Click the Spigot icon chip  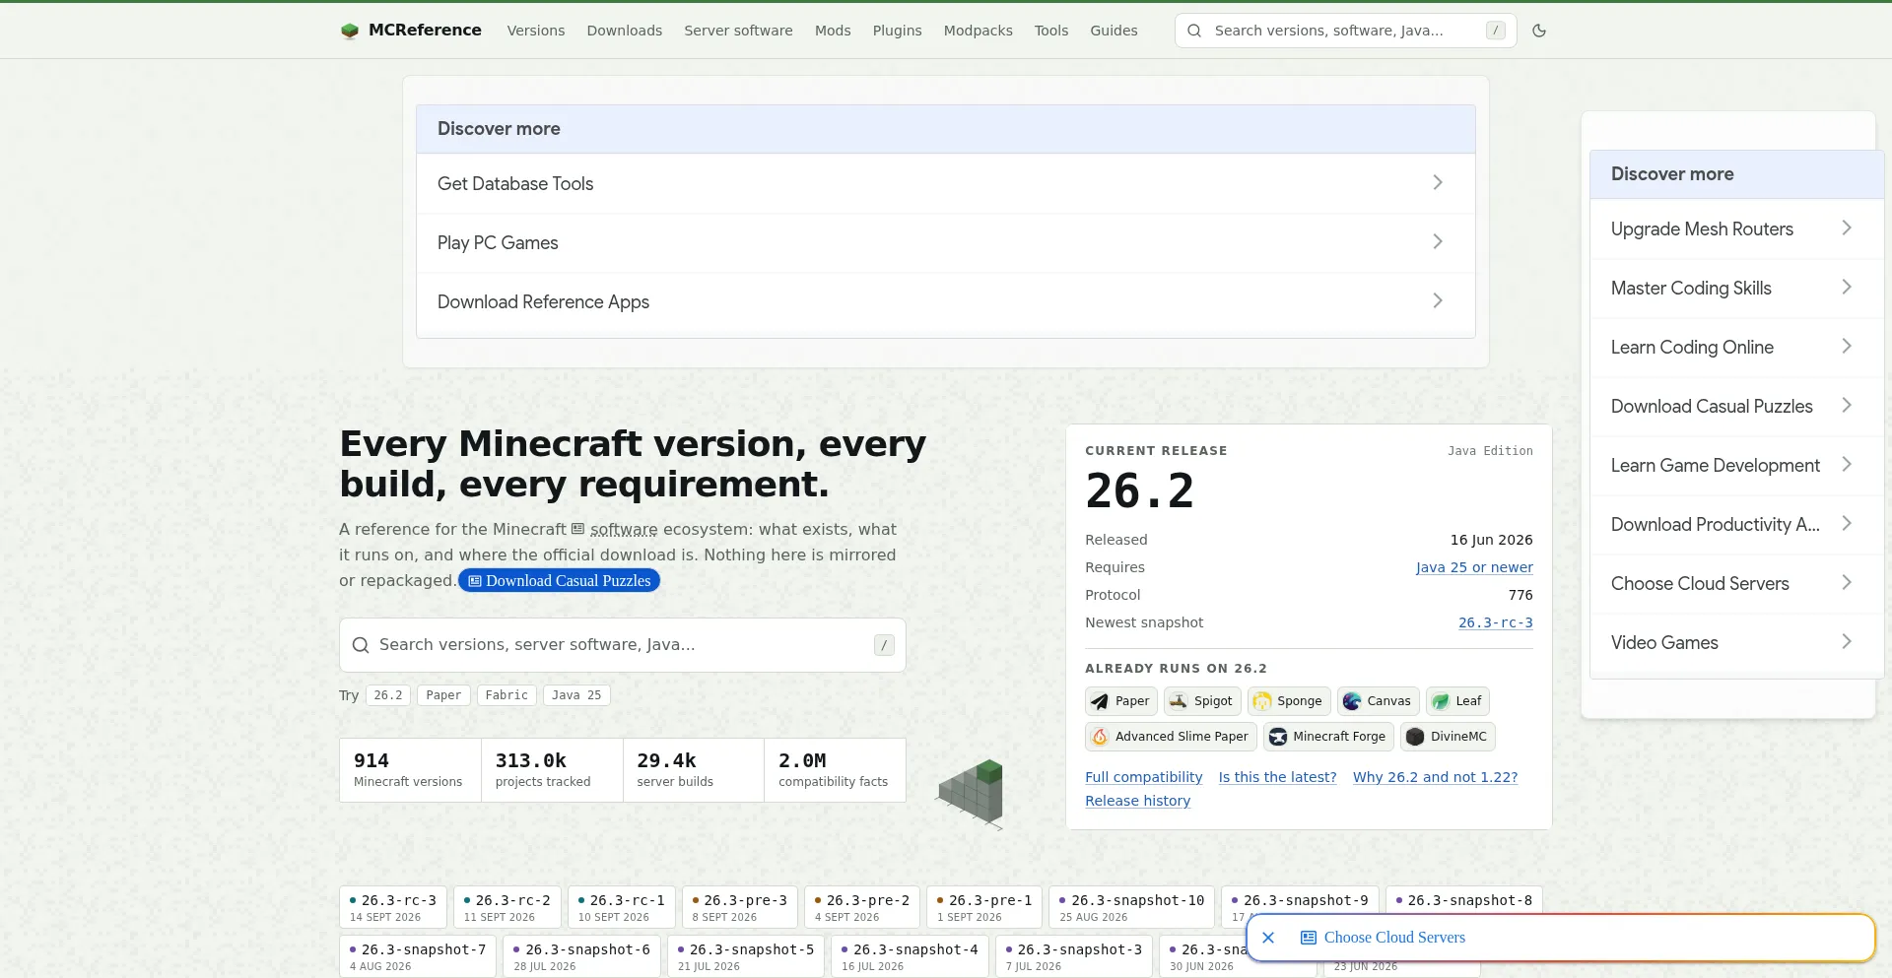tap(1202, 701)
